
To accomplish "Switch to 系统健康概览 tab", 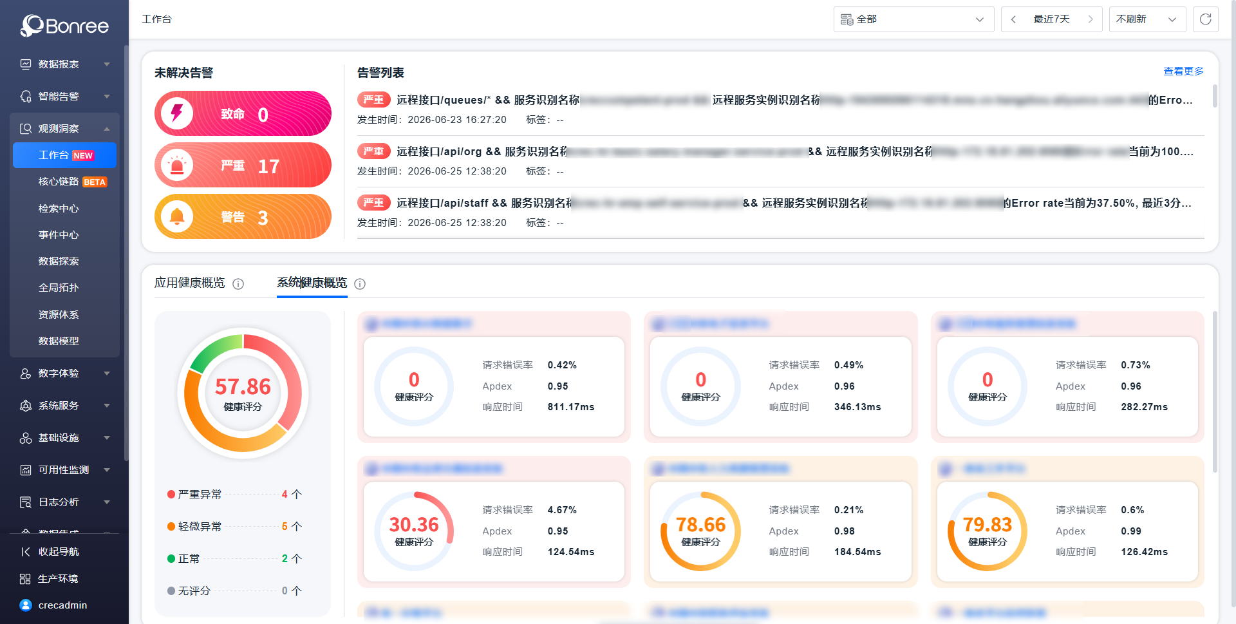I will coord(312,283).
